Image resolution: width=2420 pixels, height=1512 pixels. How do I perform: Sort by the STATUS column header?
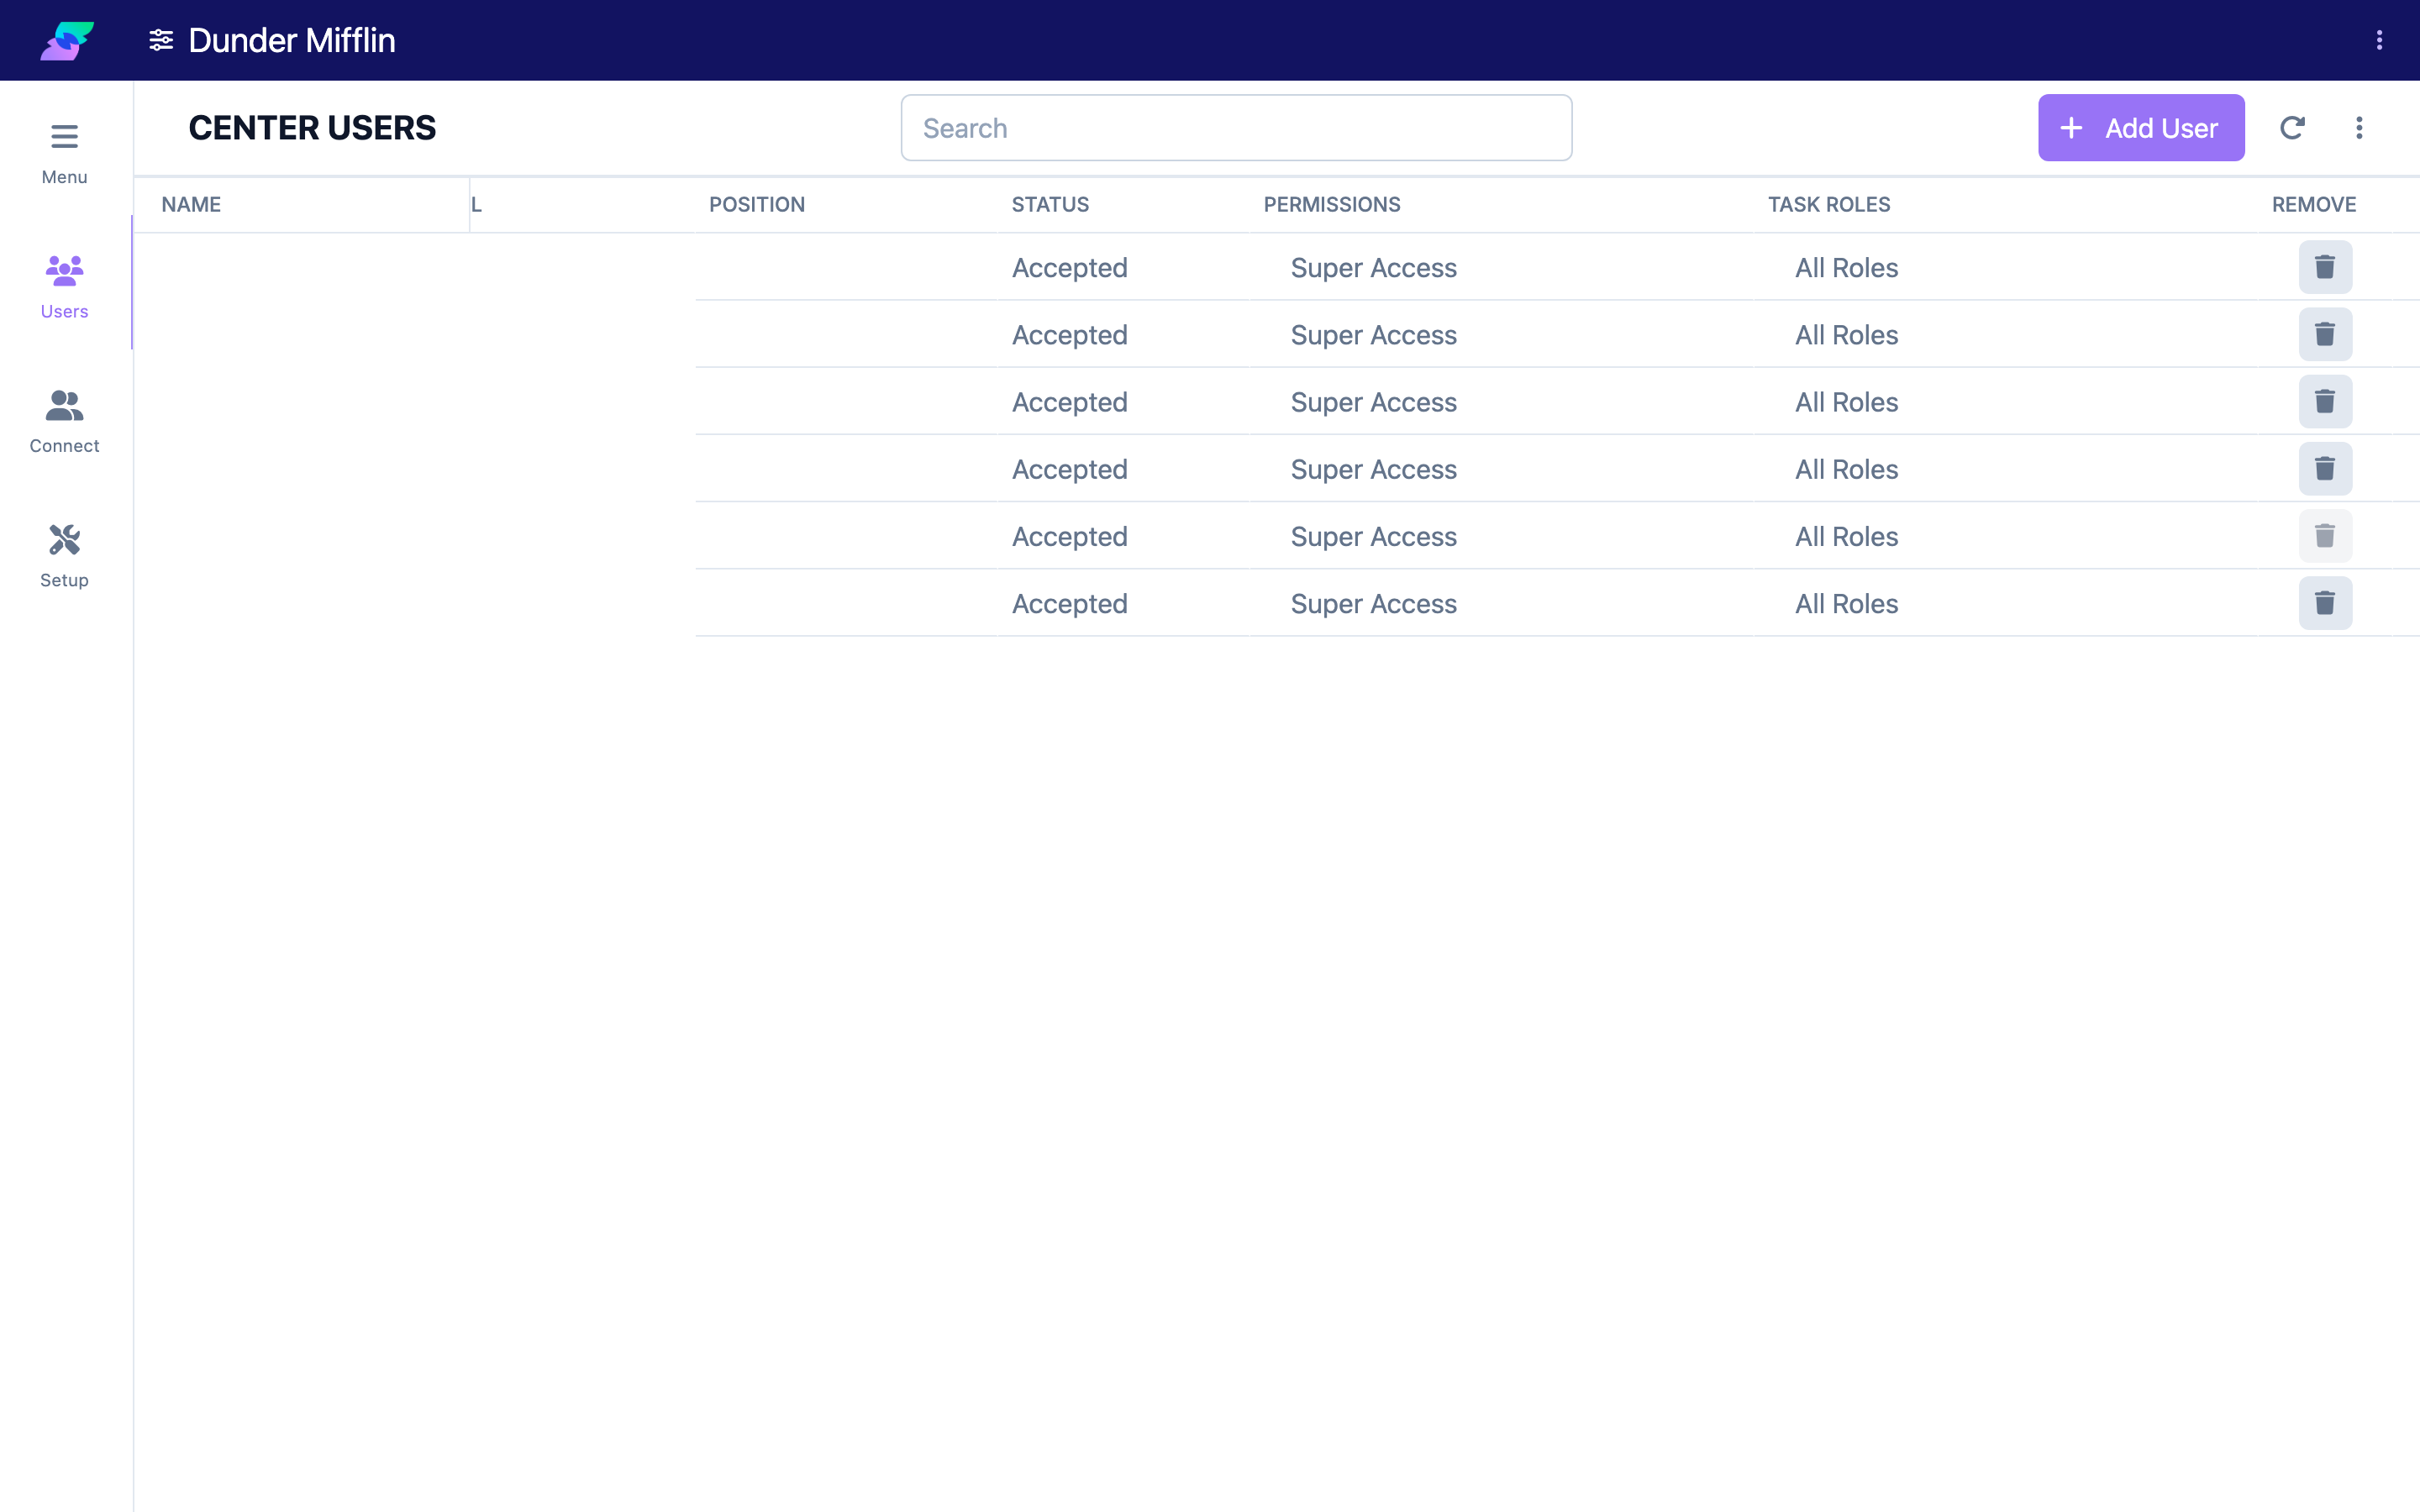[x=1050, y=204]
